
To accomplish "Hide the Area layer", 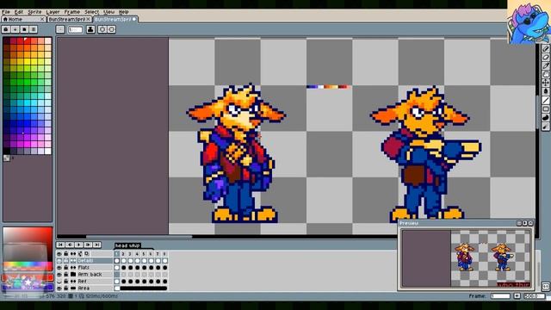I will pyautogui.click(x=59, y=288).
